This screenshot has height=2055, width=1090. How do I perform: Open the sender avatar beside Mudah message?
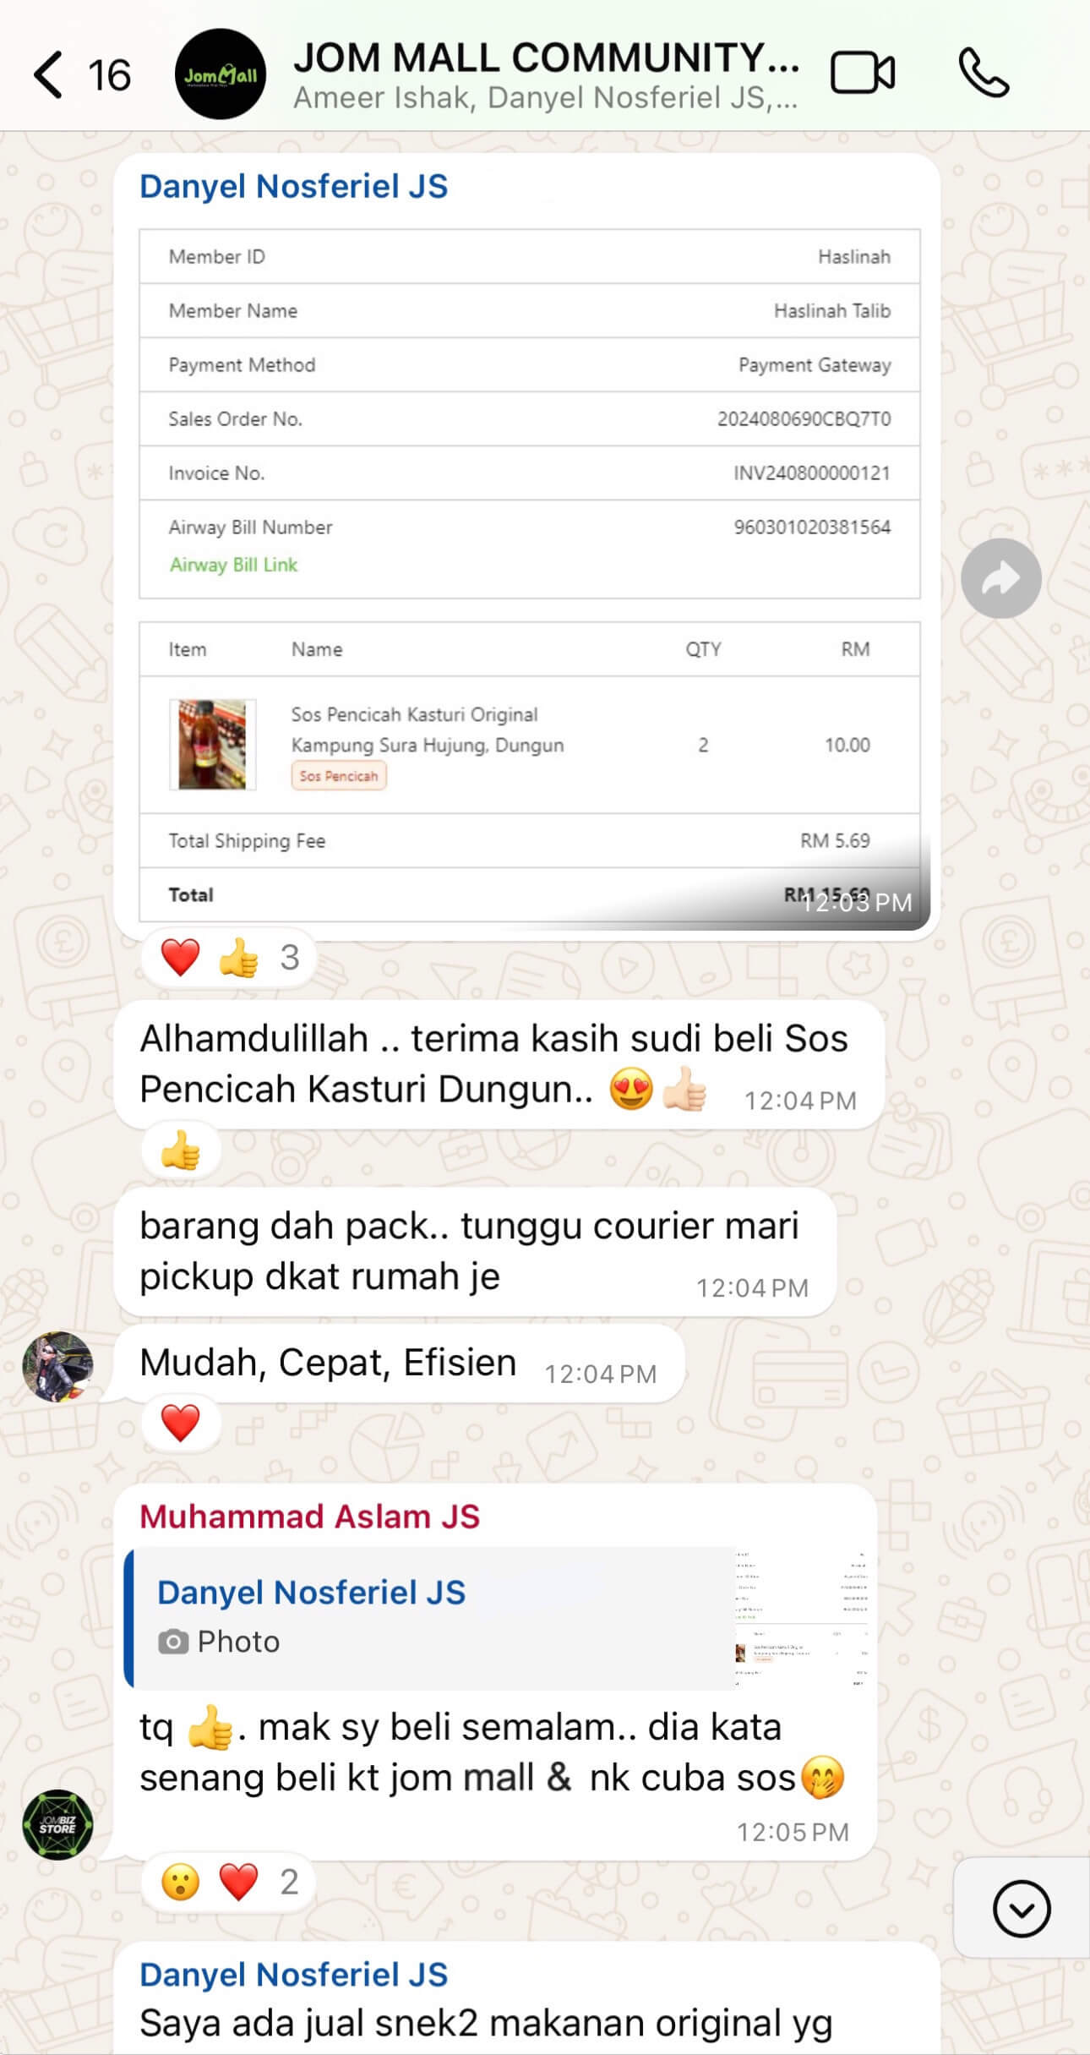(x=57, y=1367)
